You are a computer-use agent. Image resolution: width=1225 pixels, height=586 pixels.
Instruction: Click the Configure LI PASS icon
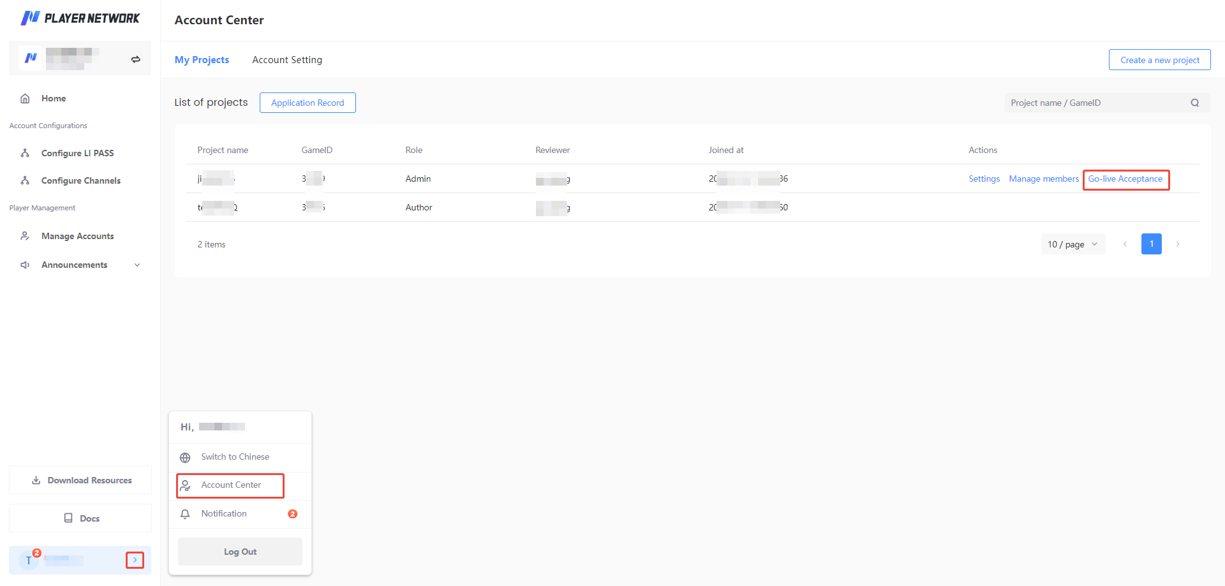[26, 153]
